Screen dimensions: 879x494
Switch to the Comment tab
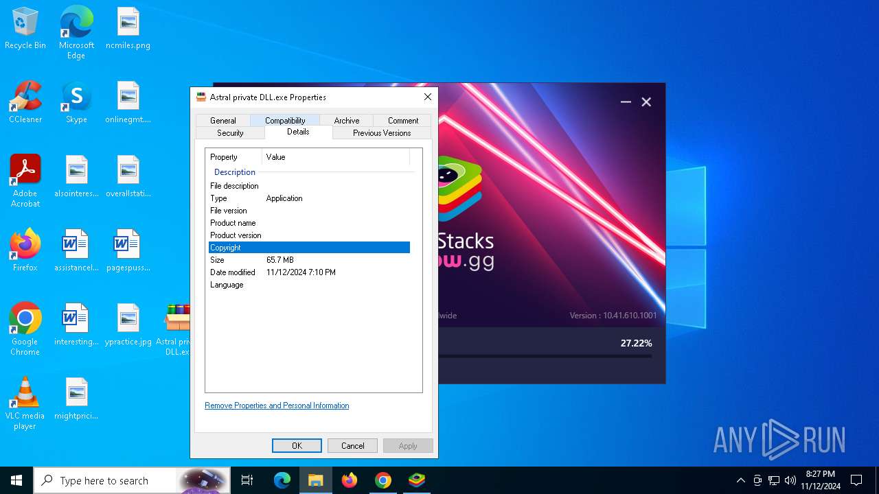403,121
